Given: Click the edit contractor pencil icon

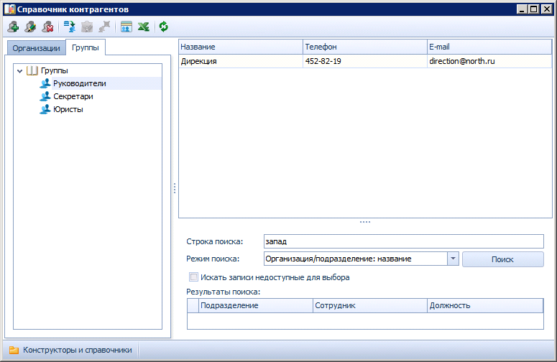Looking at the screenshot, I should coord(30,27).
